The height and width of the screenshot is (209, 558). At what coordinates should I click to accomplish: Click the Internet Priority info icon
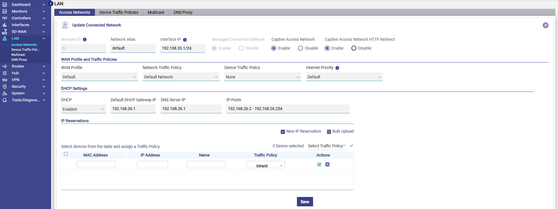pos(337,68)
